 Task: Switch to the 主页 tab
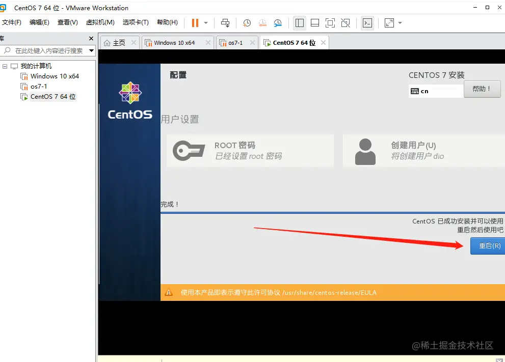(119, 43)
